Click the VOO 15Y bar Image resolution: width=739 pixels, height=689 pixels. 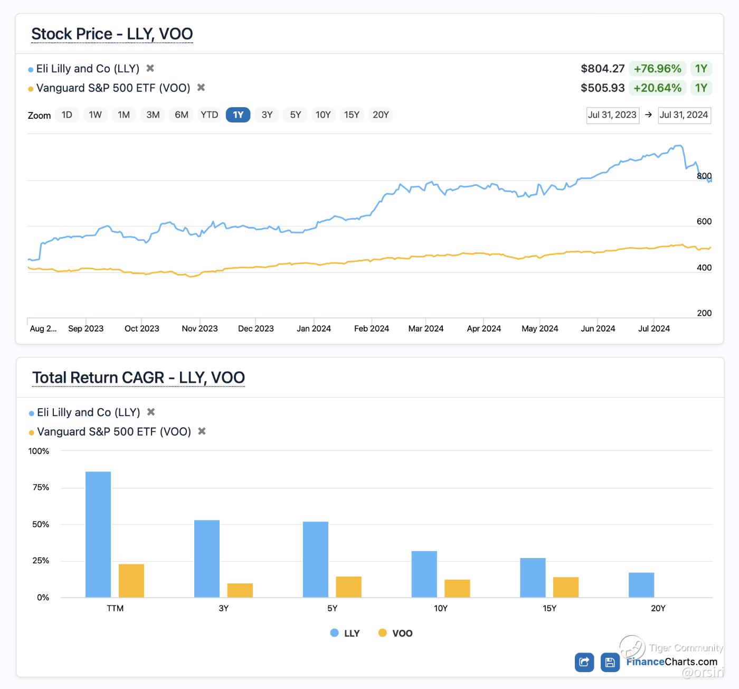coord(566,587)
